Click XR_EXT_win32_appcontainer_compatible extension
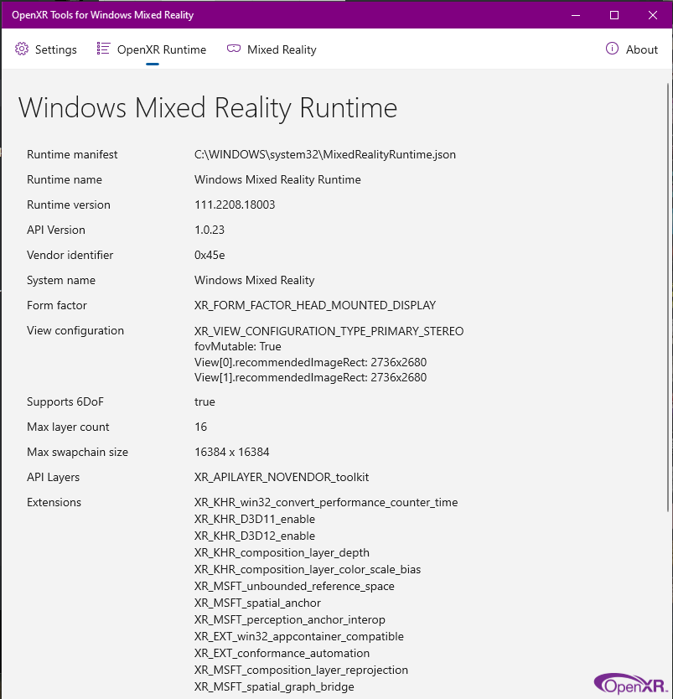 pyautogui.click(x=299, y=637)
